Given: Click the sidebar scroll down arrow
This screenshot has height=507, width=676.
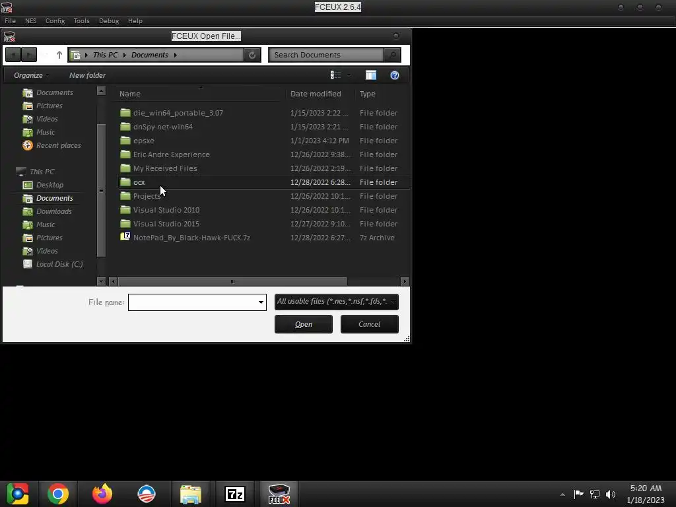Looking at the screenshot, I should pos(101,281).
